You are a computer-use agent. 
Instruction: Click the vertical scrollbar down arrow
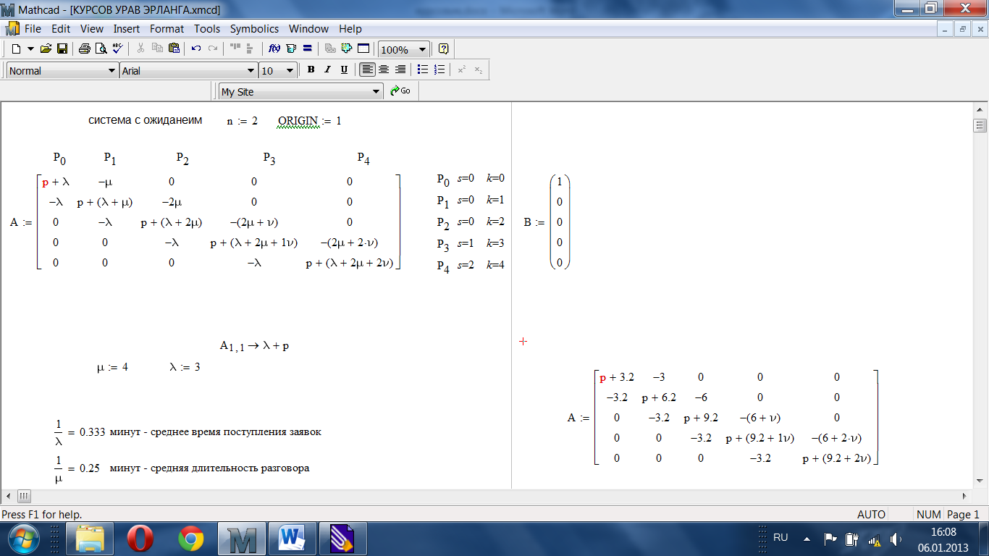coord(980,481)
